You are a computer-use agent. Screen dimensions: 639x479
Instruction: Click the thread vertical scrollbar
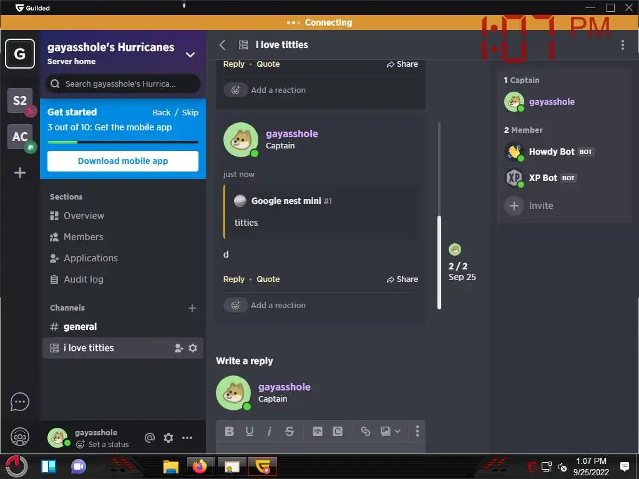439,263
